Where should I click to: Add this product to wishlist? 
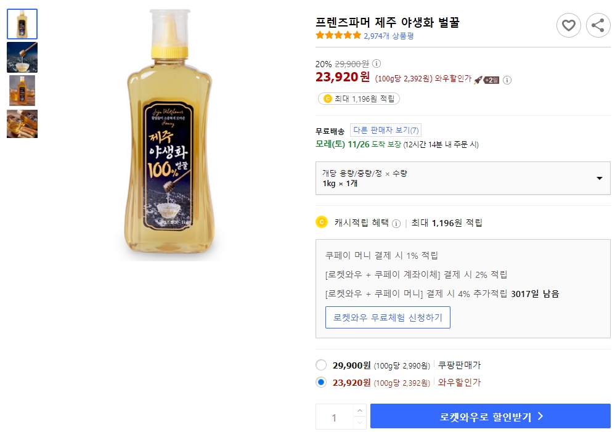(568, 25)
